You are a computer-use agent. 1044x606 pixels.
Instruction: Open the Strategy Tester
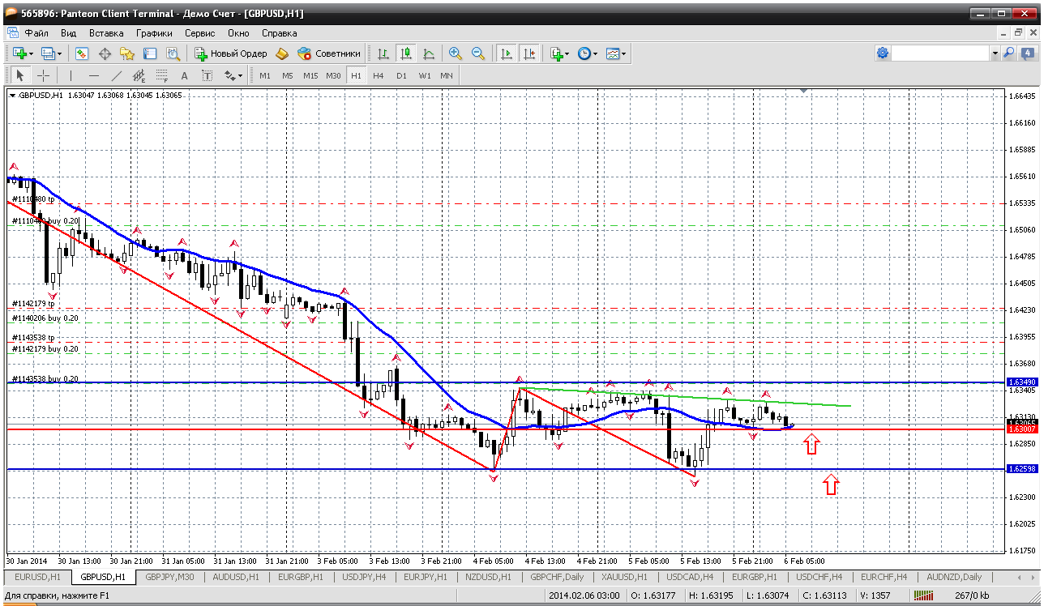coord(173,53)
